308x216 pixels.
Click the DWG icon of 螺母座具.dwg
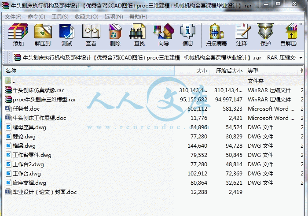(x=8, y=127)
